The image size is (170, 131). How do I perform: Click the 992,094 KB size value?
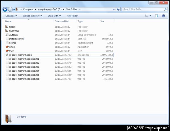(107, 39)
